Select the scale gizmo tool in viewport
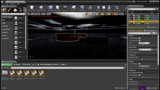 91,14
